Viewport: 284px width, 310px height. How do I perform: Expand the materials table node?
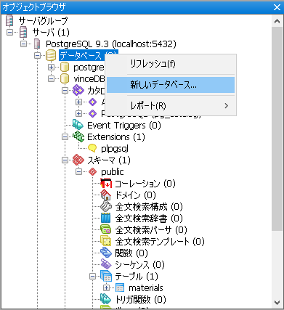(x=106, y=287)
